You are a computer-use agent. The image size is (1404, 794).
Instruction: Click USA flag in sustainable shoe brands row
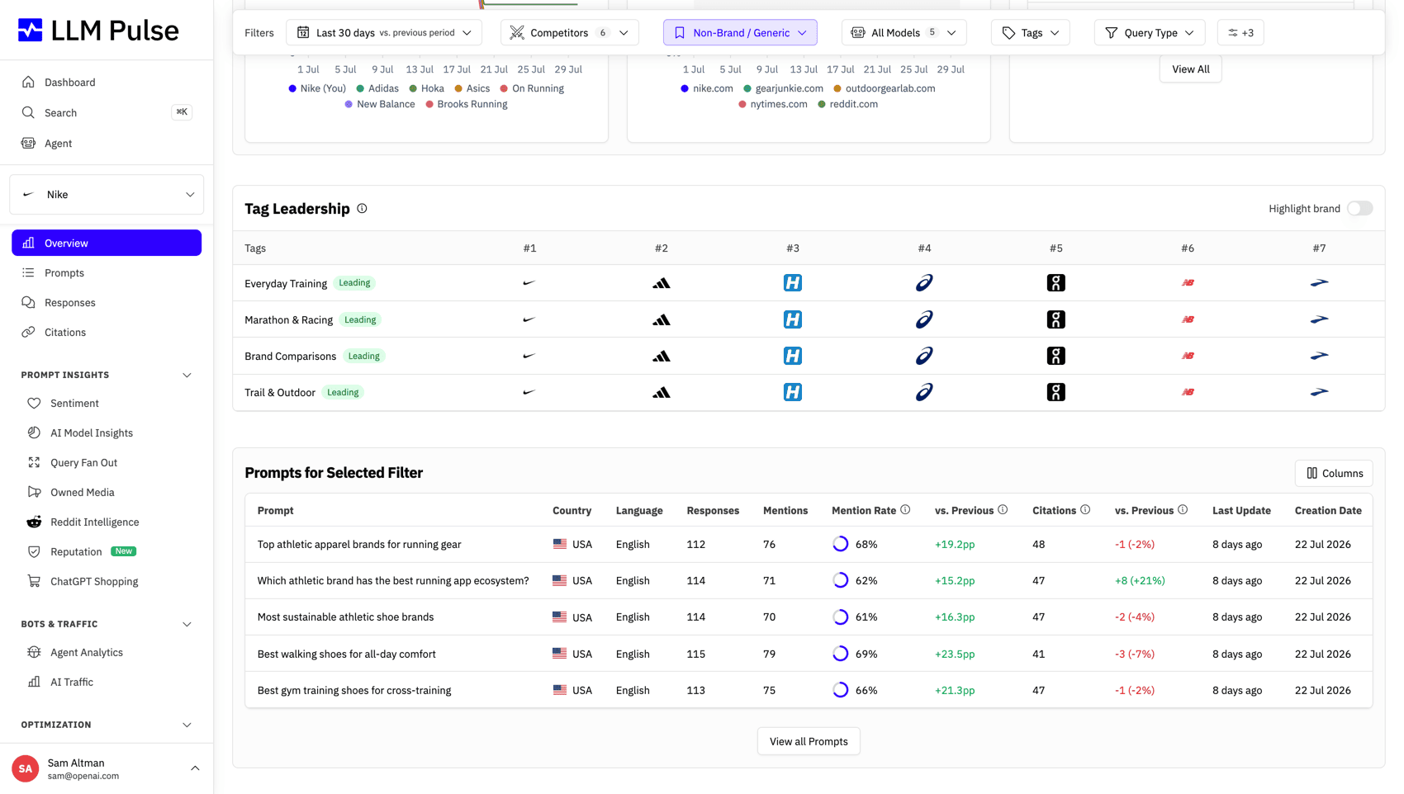click(x=560, y=617)
